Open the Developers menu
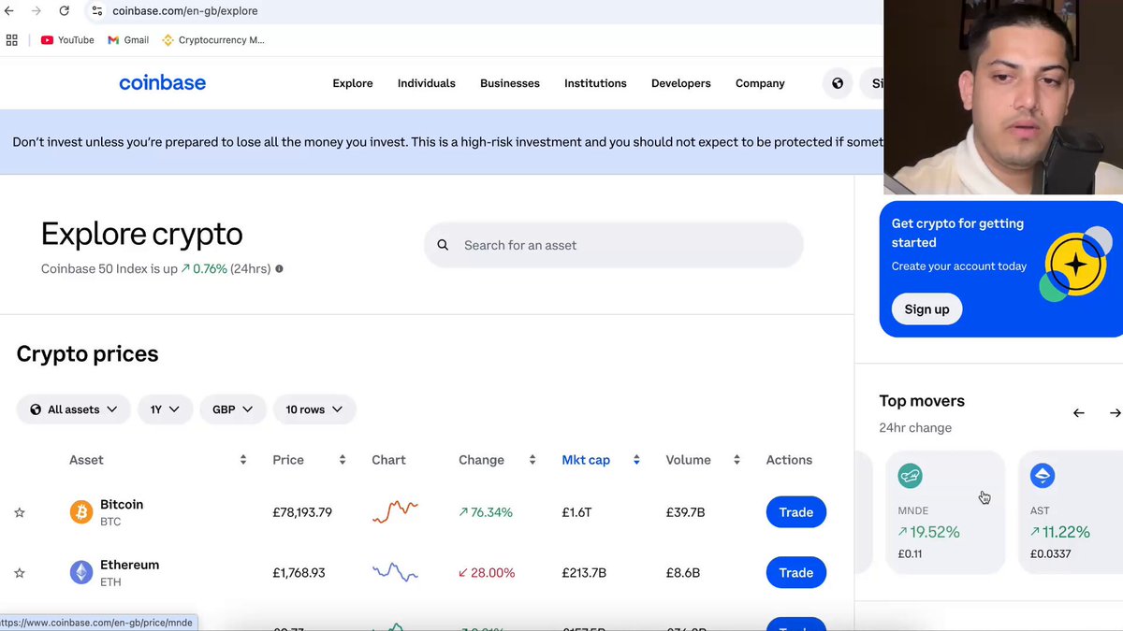 tap(681, 83)
